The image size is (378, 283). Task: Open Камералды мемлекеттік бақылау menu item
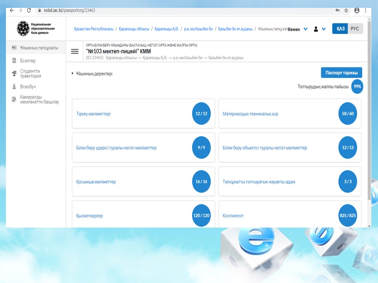(x=39, y=99)
